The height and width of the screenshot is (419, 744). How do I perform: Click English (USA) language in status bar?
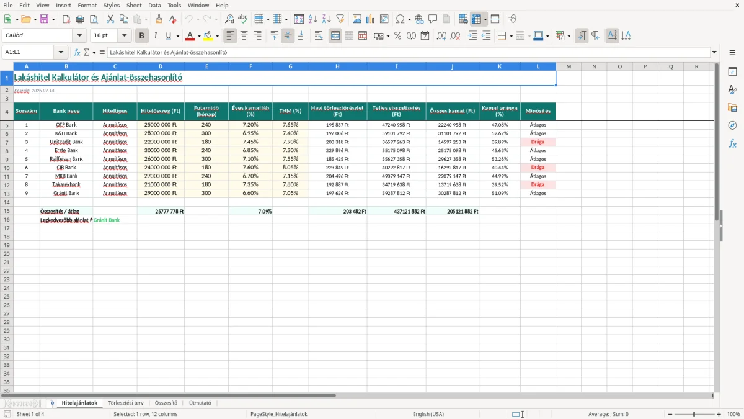[x=428, y=414]
